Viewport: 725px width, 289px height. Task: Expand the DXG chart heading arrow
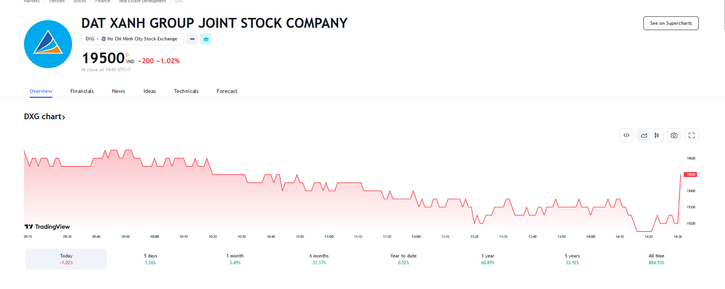[x=64, y=117]
